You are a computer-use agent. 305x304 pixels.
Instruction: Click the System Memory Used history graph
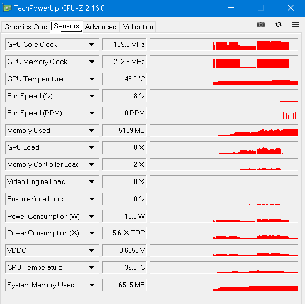(224, 285)
